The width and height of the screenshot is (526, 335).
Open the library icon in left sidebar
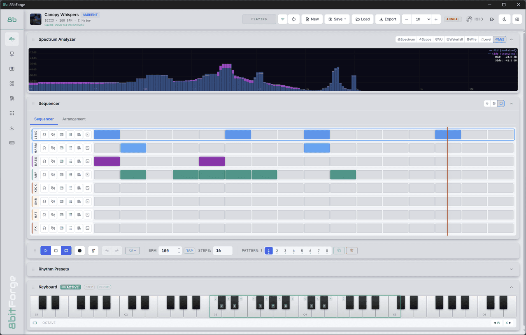pyautogui.click(x=12, y=98)
